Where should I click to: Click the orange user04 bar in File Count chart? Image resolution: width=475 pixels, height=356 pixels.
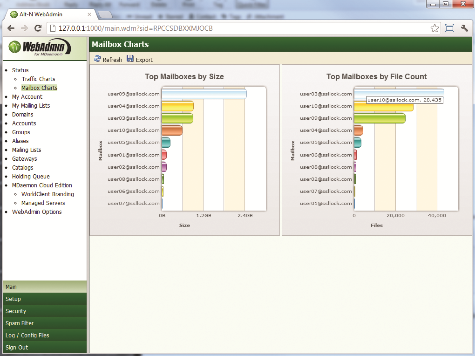(x=359, y=130)
